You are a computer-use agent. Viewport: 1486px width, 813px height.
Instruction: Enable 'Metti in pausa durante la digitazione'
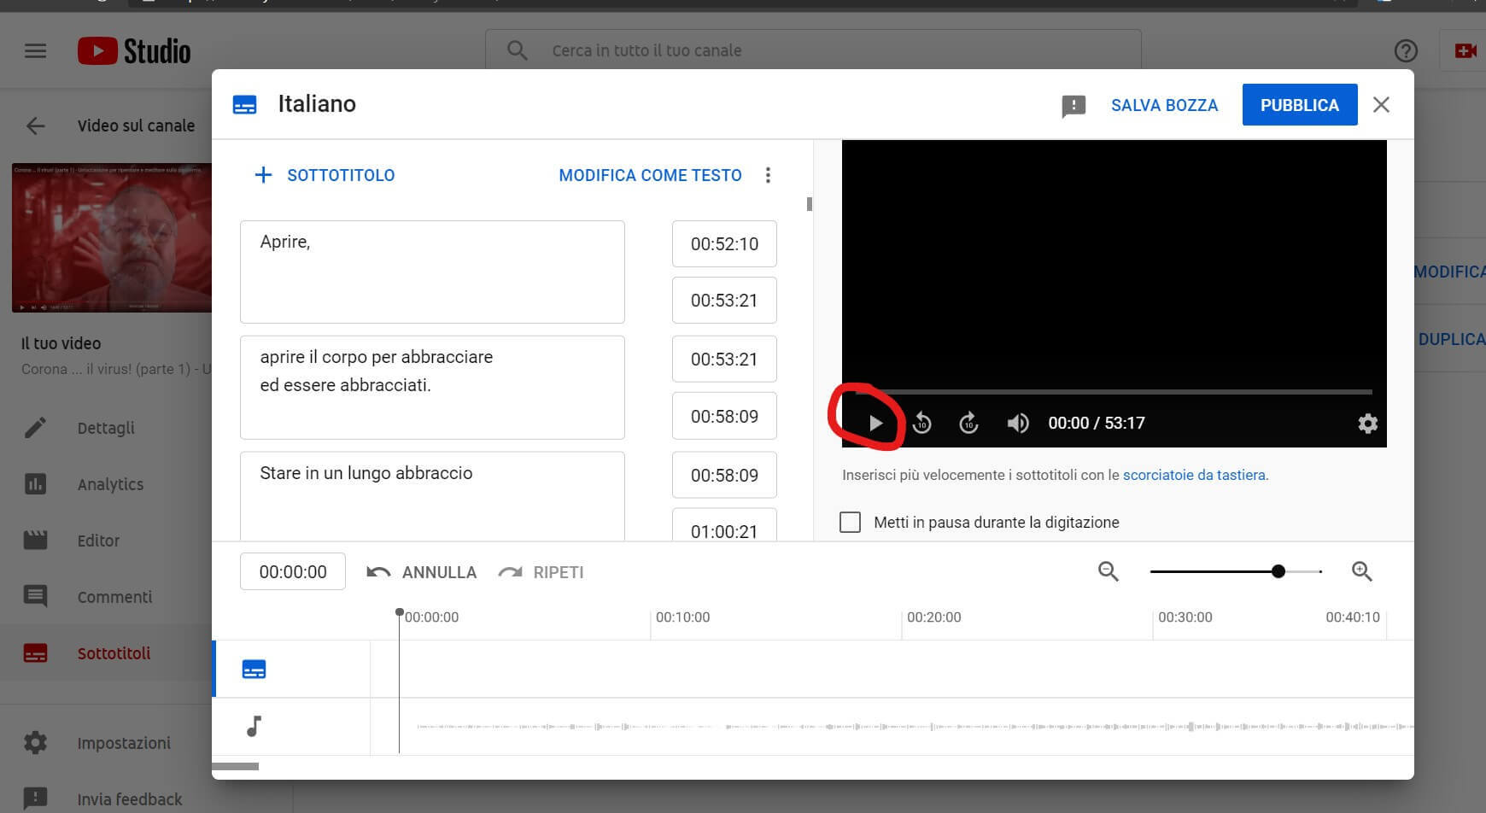click(850, 522)
